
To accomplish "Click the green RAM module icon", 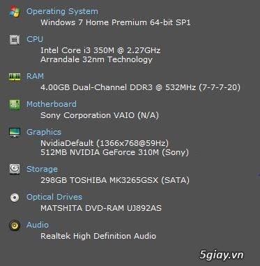I will (x=15, y=77).
